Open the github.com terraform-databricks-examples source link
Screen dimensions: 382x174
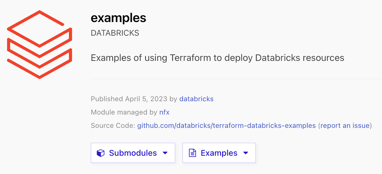(226, 125)
